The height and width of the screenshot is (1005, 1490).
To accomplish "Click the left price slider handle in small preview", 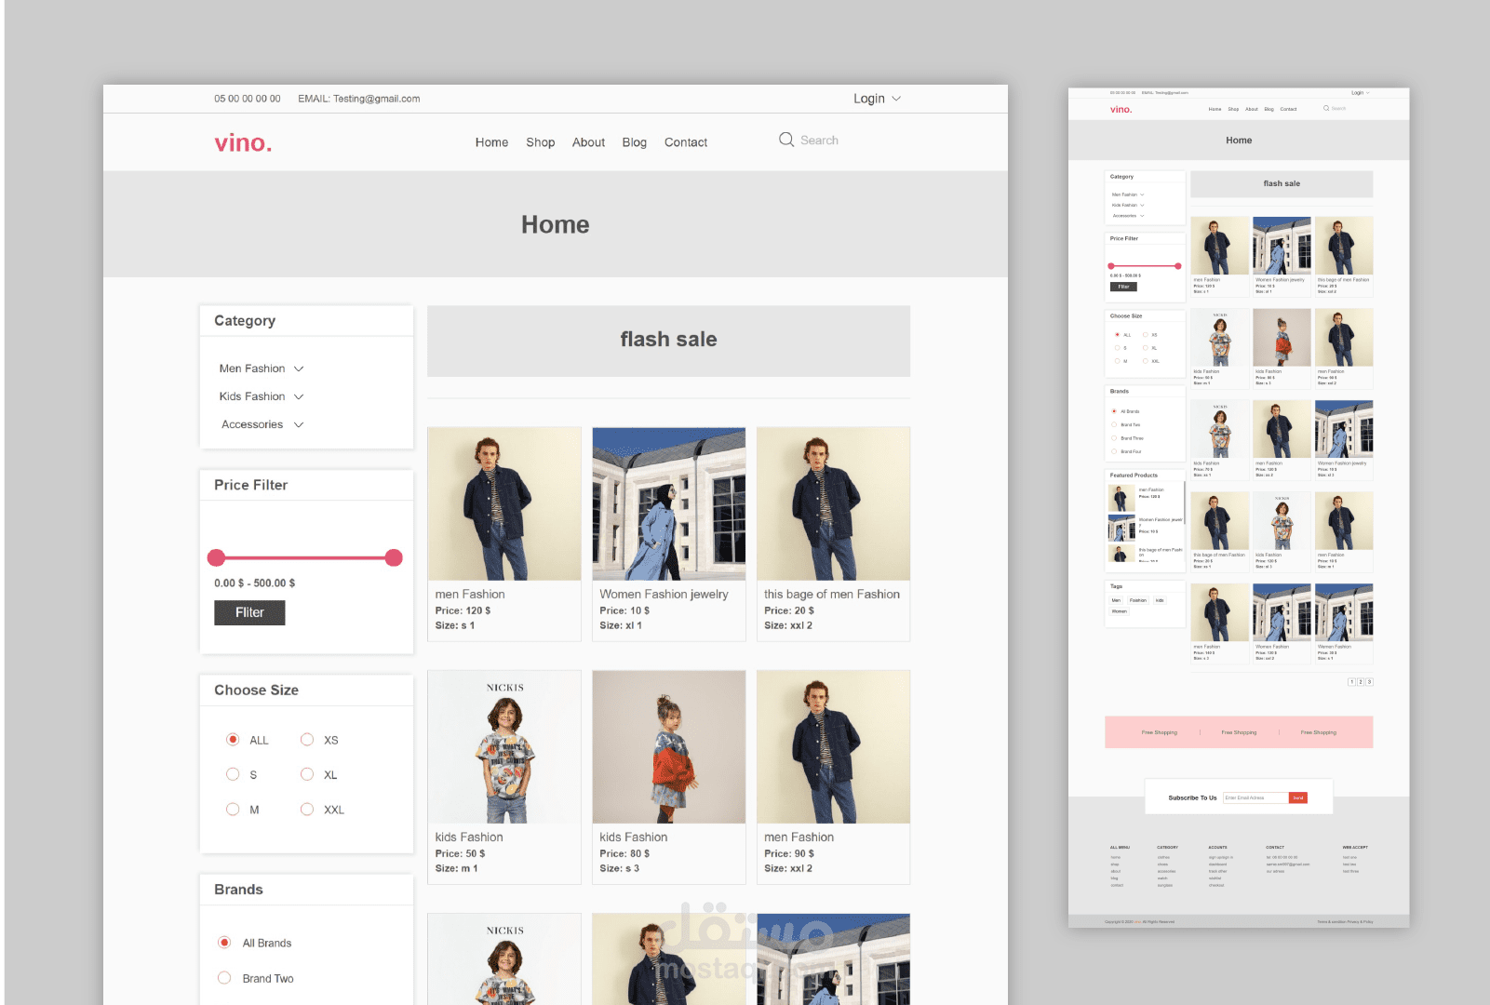I will coord(1110,266).
